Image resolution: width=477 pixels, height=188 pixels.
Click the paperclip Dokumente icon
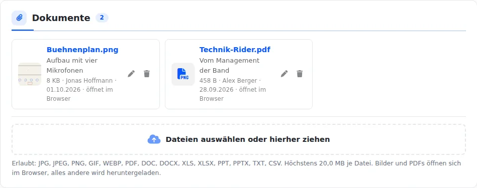click(x=19, y=18)
